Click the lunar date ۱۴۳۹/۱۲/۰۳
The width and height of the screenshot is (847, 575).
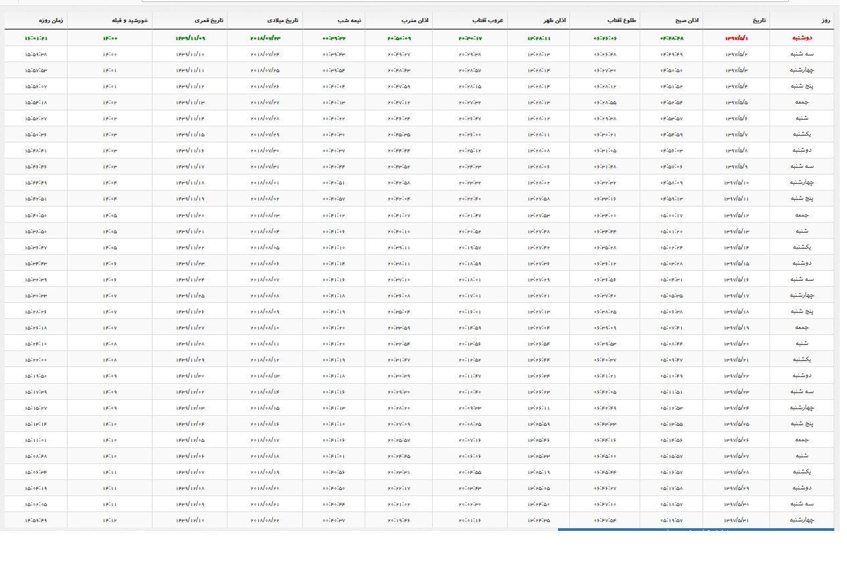(x=190, y=407)
